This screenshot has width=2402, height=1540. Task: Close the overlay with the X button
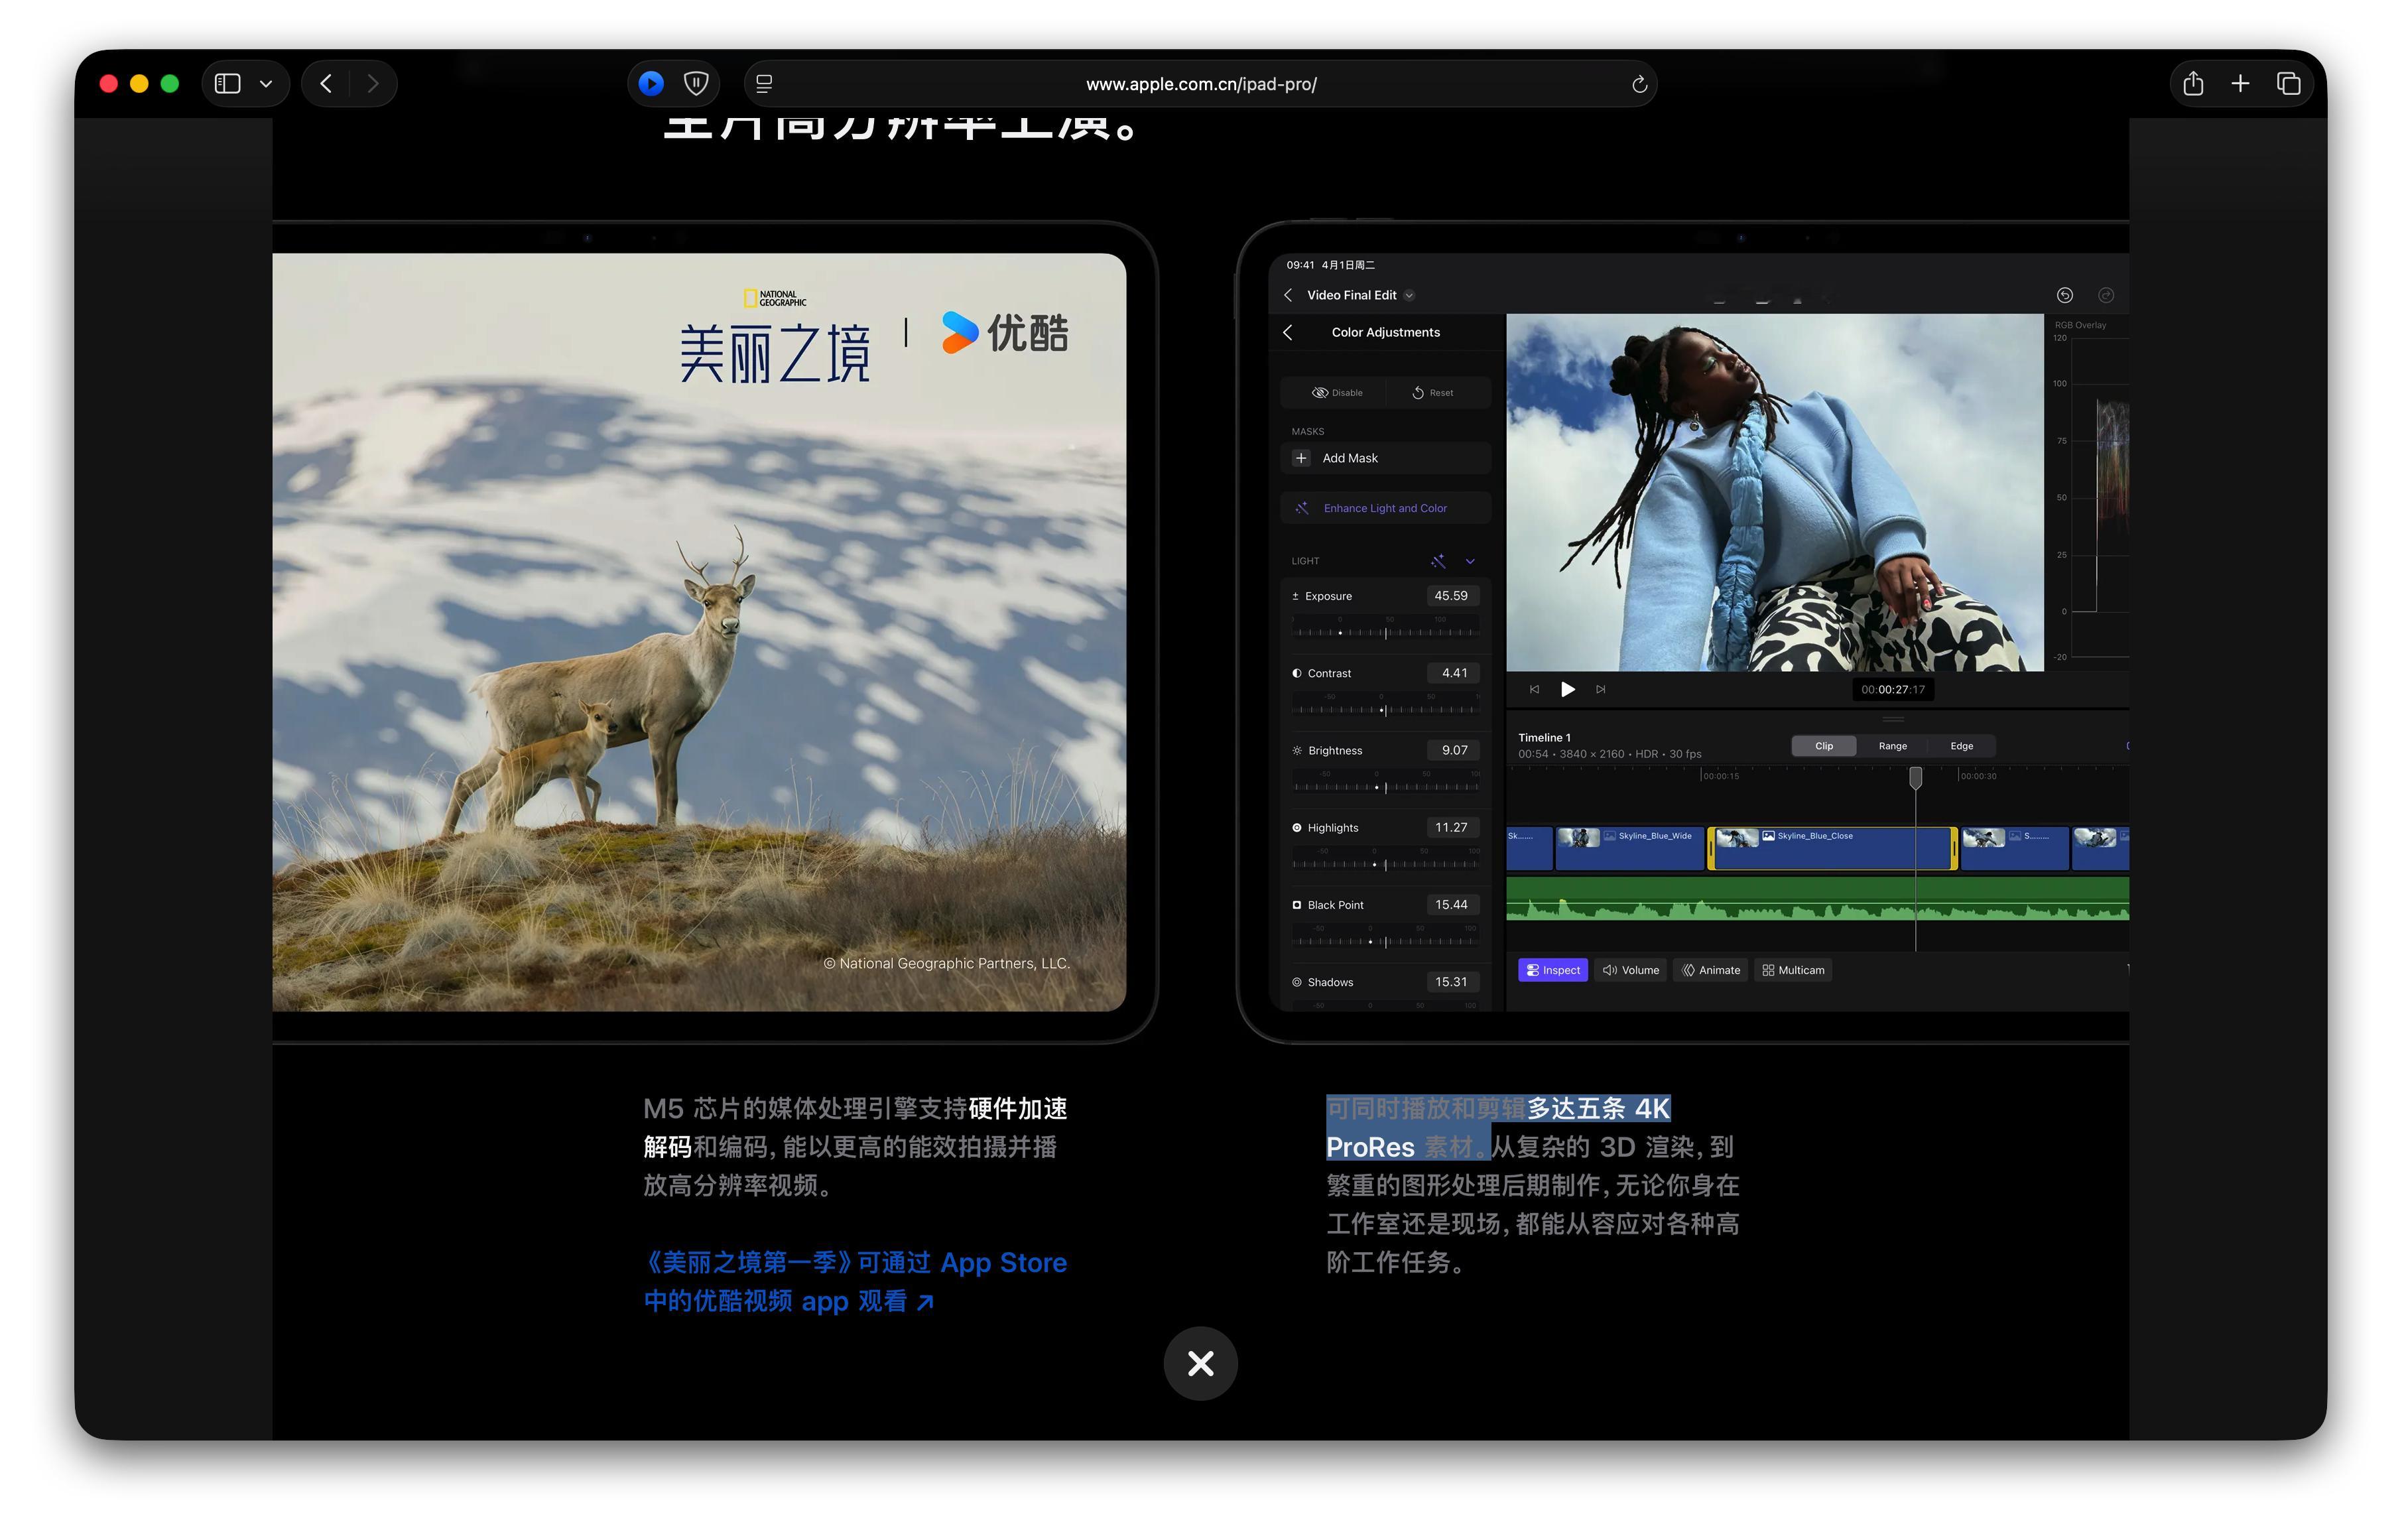point(1200,1363)
